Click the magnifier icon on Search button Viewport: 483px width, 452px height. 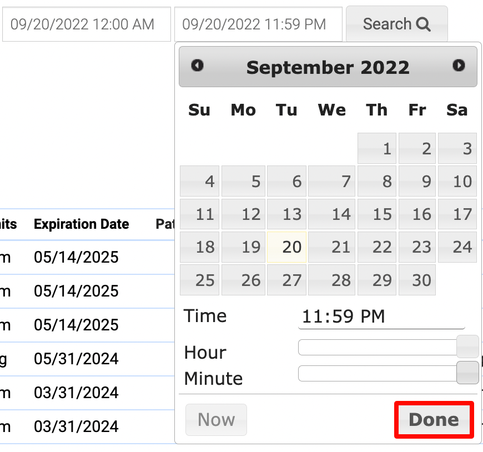coord(425,24)
